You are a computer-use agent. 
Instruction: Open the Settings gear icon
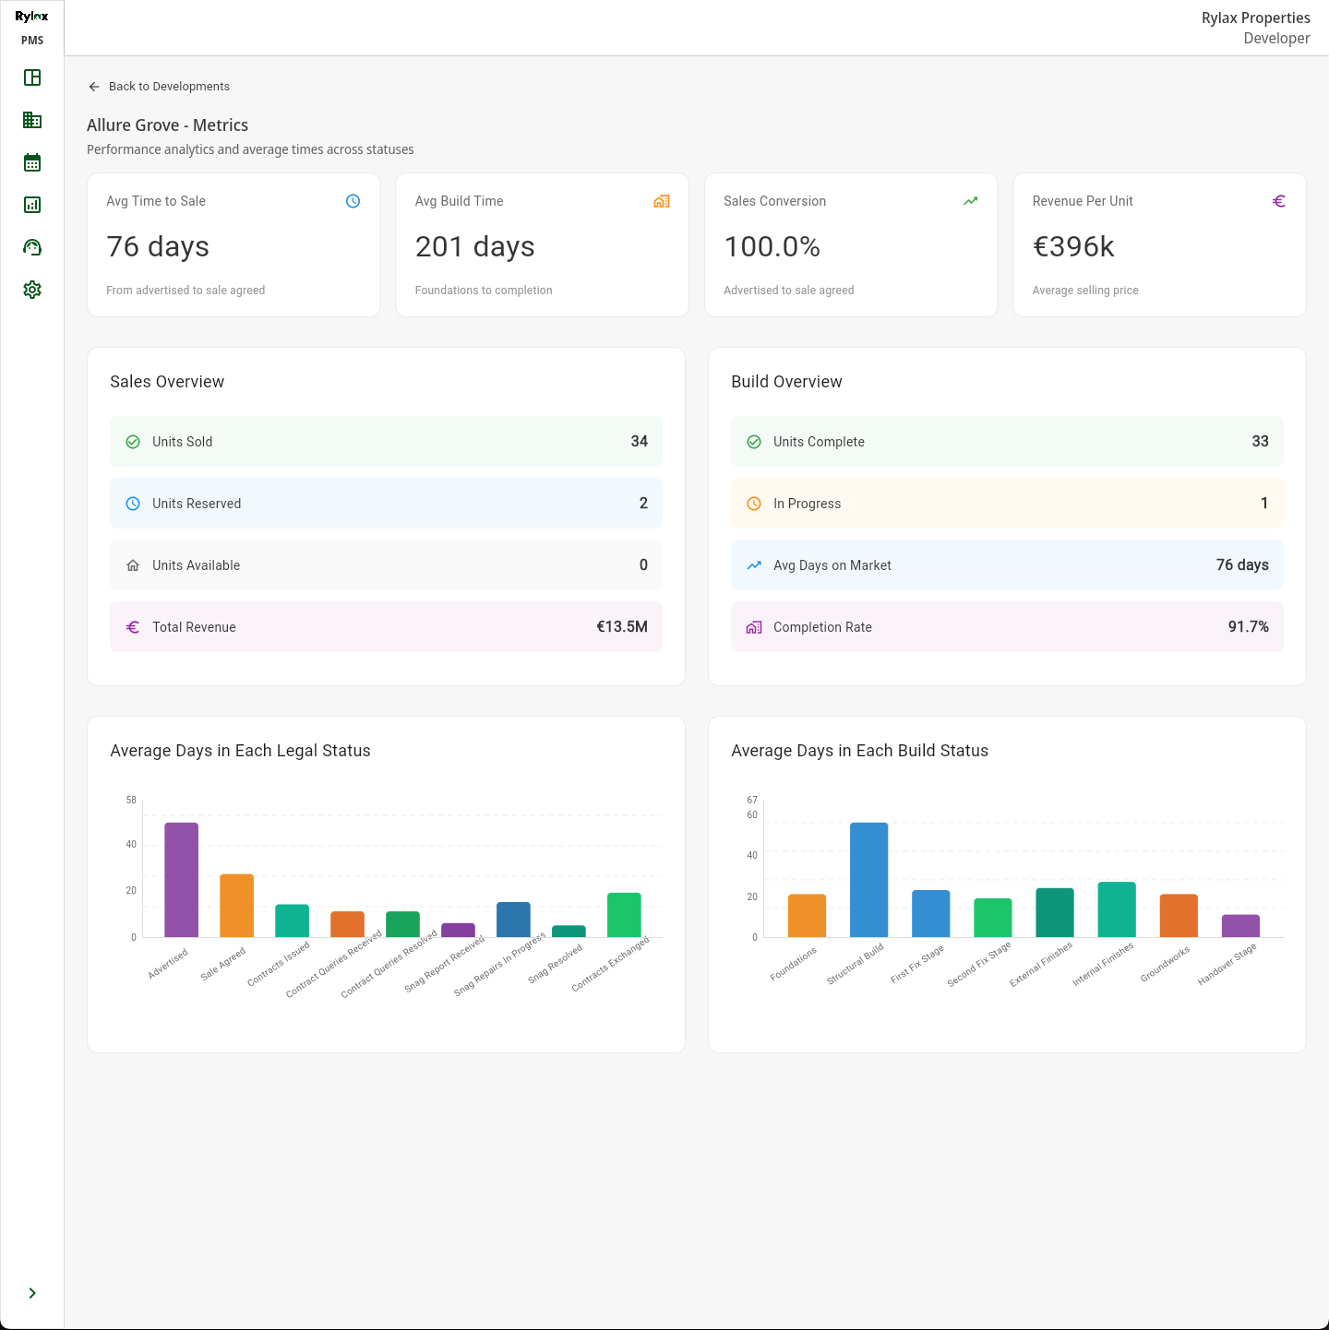point(32,290)
